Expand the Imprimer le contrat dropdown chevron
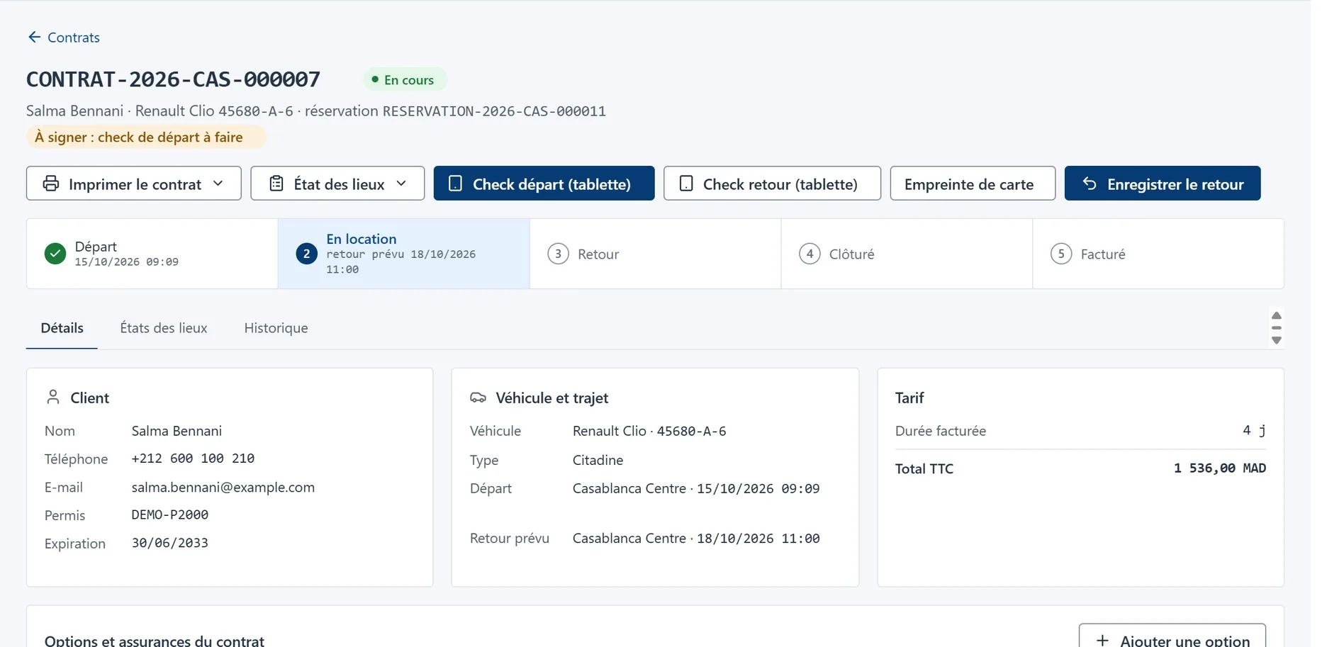 pos(218,184)
